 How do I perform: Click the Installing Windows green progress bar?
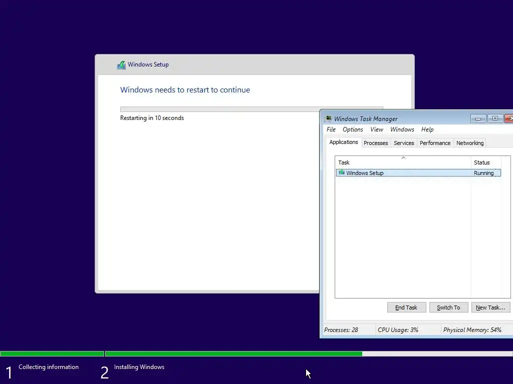(233, 353)
